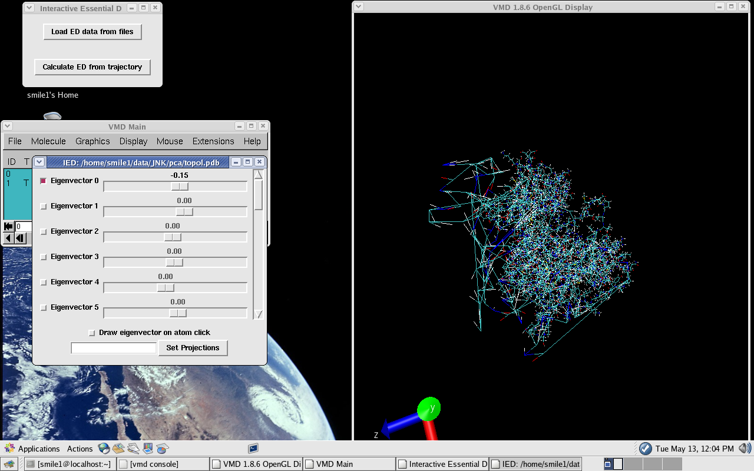
Task: Open the Extensions menu in VMD Main
Action: click(x=213, y=141)
